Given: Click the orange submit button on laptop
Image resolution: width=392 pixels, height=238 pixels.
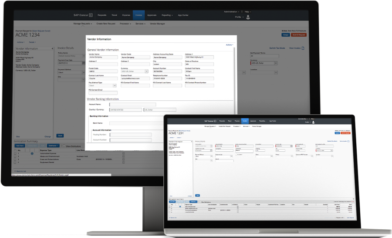Looking at the screenshot, I should point(346,133).
